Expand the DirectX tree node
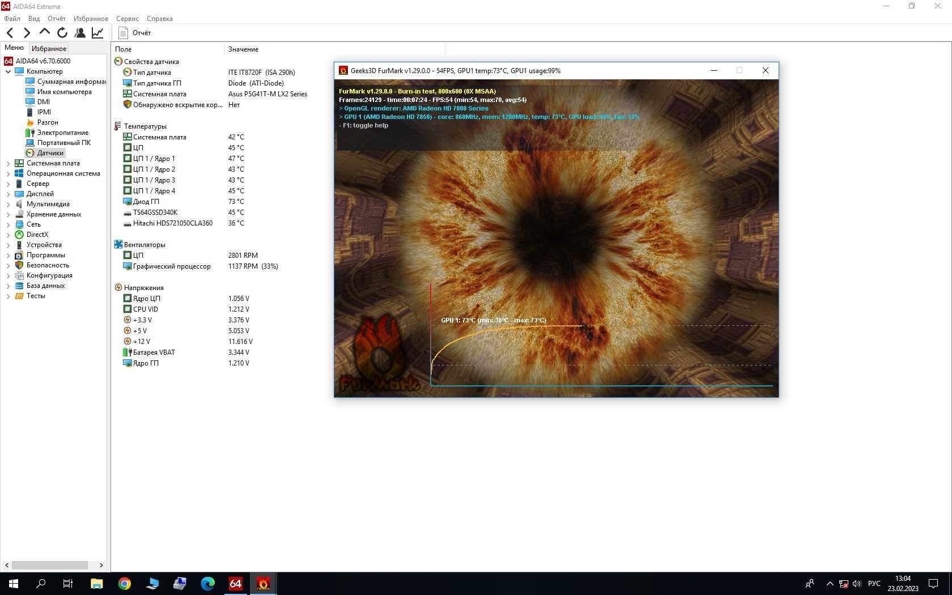 click(8, 235)
